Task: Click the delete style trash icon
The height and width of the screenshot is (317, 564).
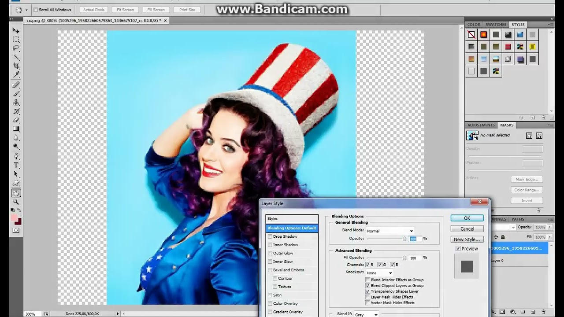Action: click(x=543, y=118)
